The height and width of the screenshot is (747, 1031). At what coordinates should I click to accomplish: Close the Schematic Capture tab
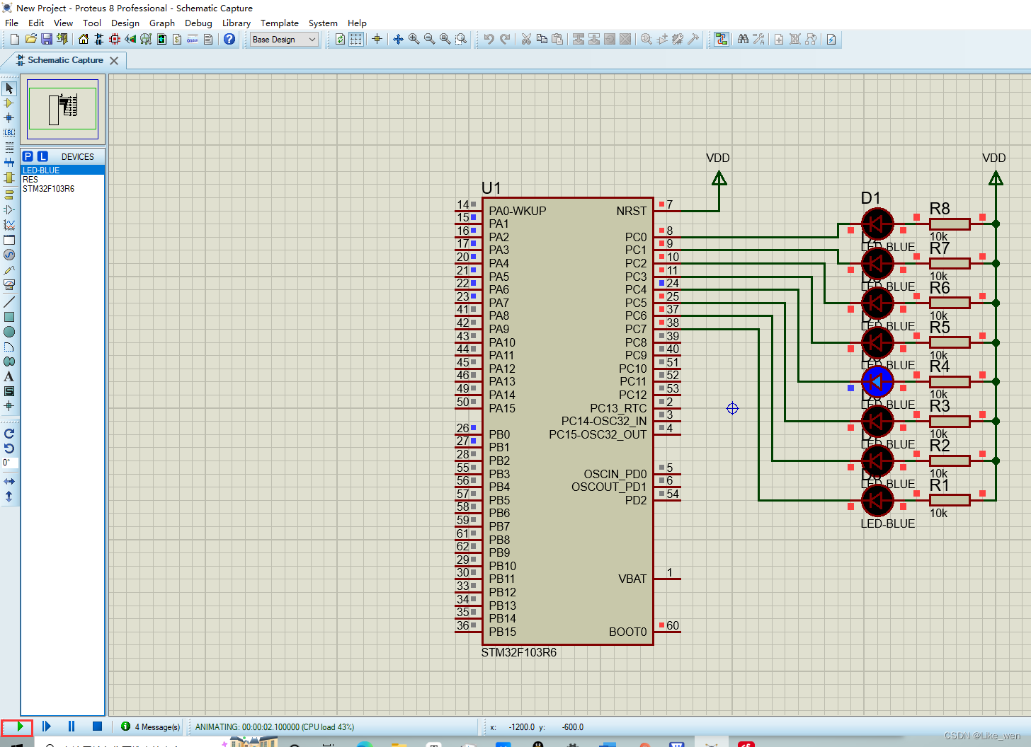pyautogui.click(x=114, y=61)
